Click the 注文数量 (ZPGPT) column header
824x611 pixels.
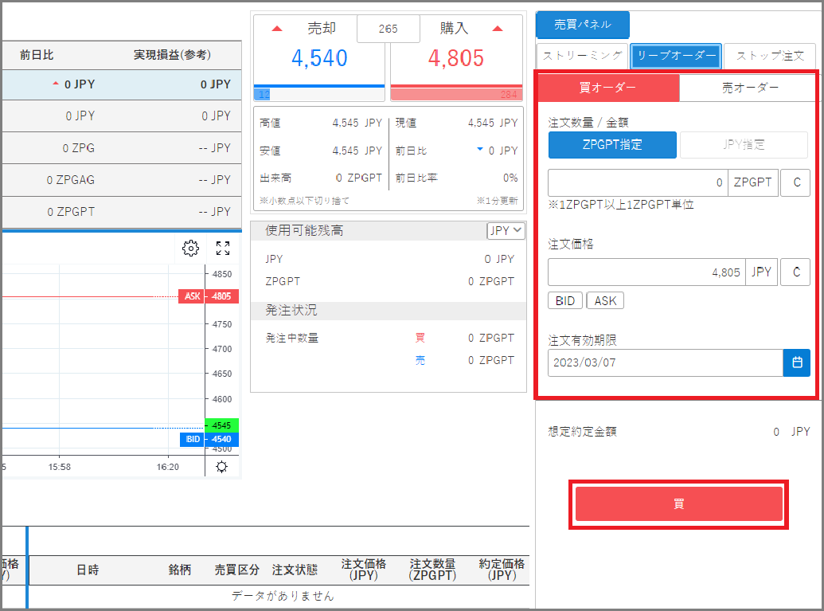click(x=432, y=570)
